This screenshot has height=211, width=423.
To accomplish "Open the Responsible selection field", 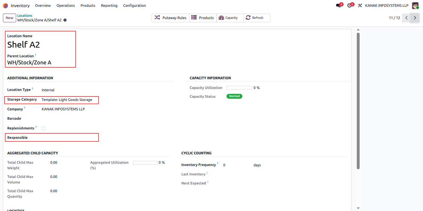I will click(x=69, y=138).
